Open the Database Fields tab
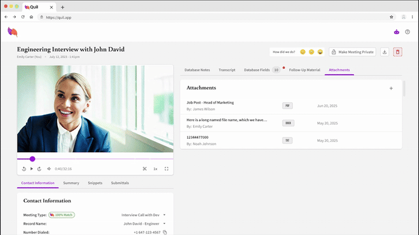Viewport: 419px width, 235px height. pos(257,70)
